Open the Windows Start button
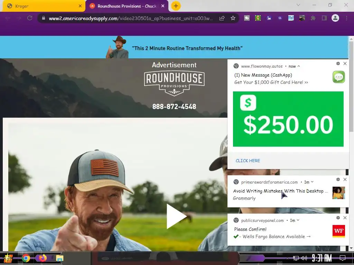The image size is (354, 265). point(8,258)
